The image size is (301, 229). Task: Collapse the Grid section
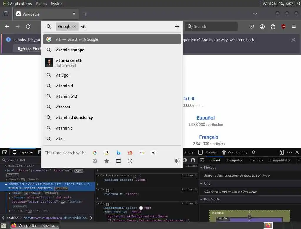click(x=201, y=183)
